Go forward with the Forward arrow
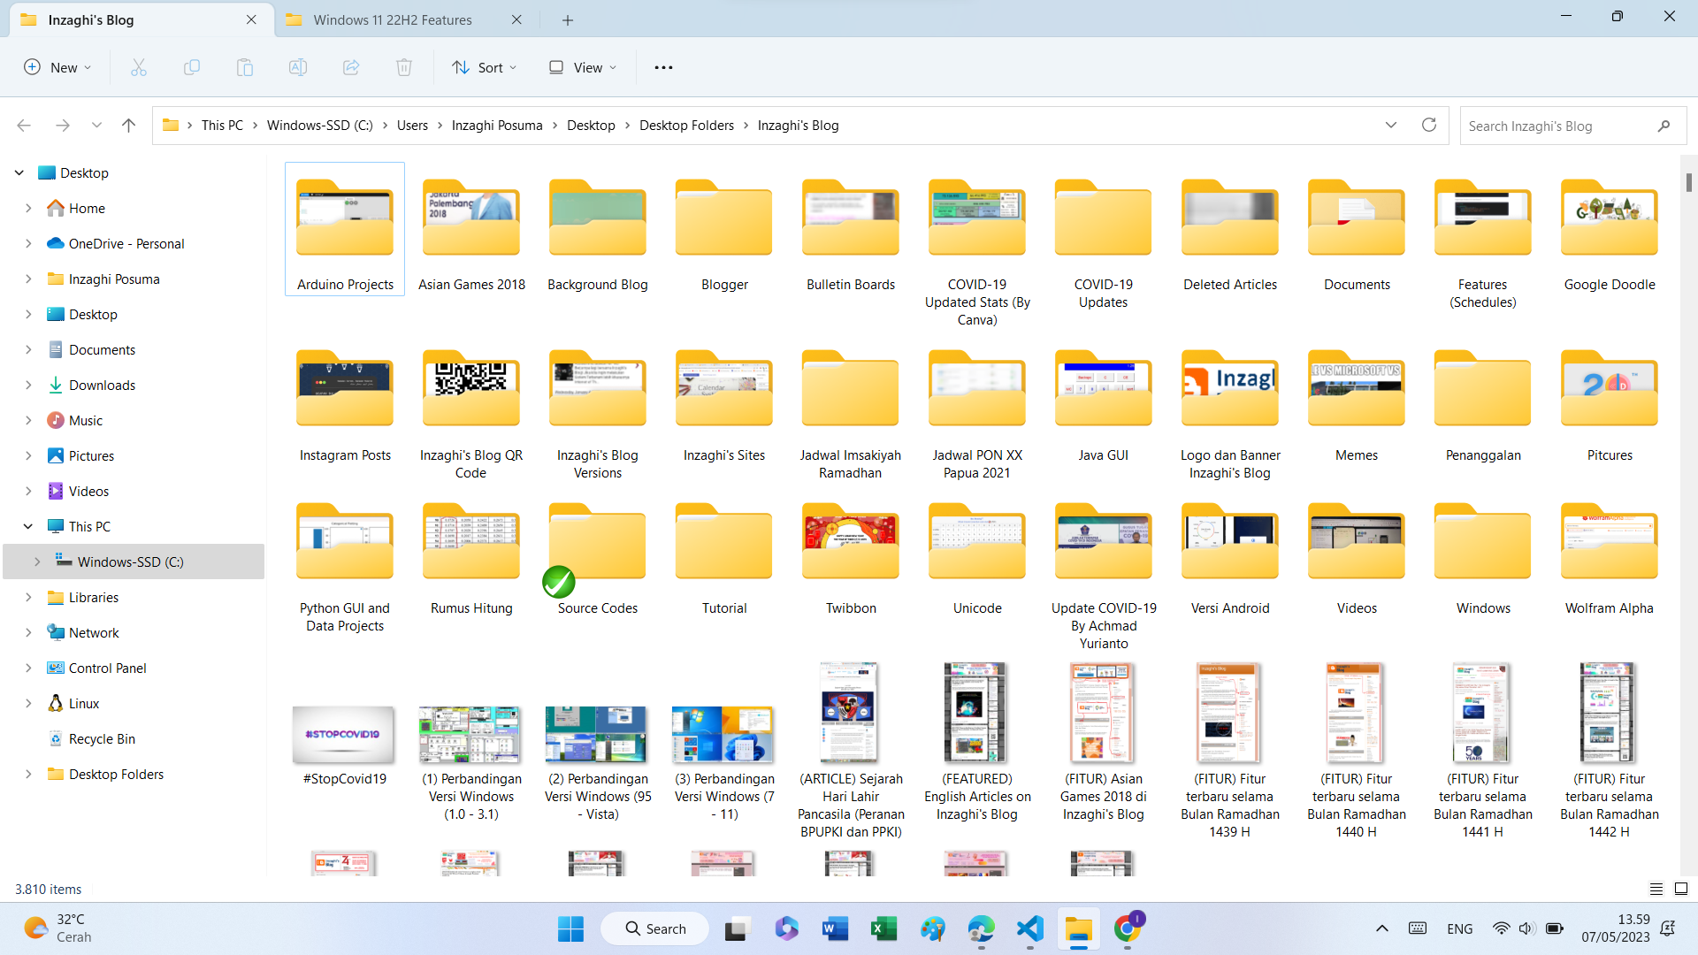 tap(63, 126)
